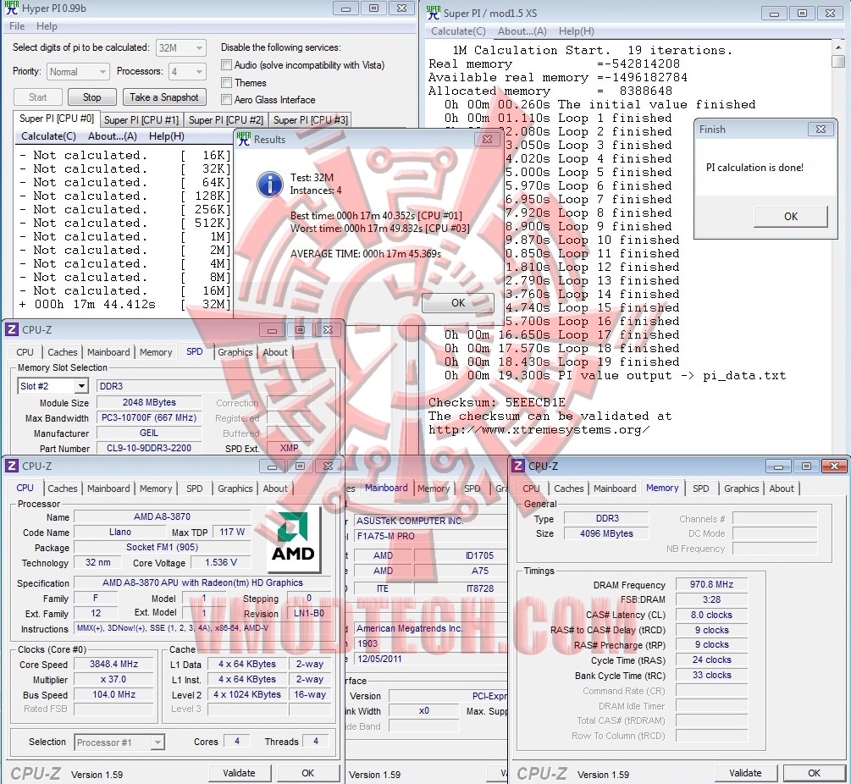The height and width of the screenshot is (784, 851).
Task: Close the Finish dialog with X
Action: [821, 130]
